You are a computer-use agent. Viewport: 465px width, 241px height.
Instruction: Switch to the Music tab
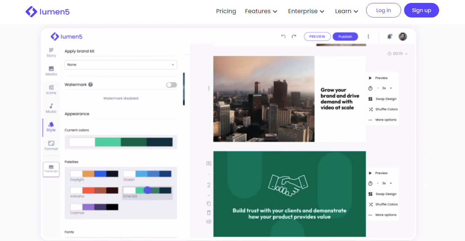[x=51, y=108]
